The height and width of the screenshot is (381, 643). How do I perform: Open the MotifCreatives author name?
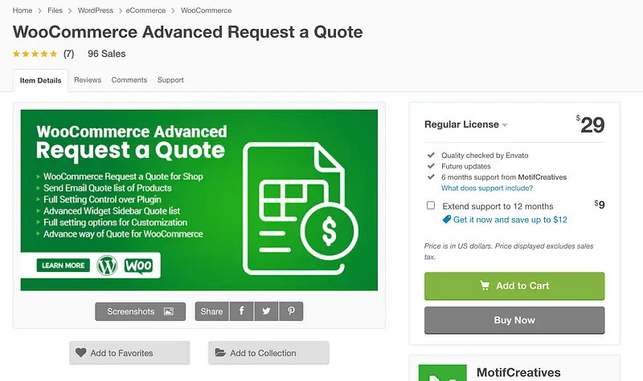[x=518, y=372]
